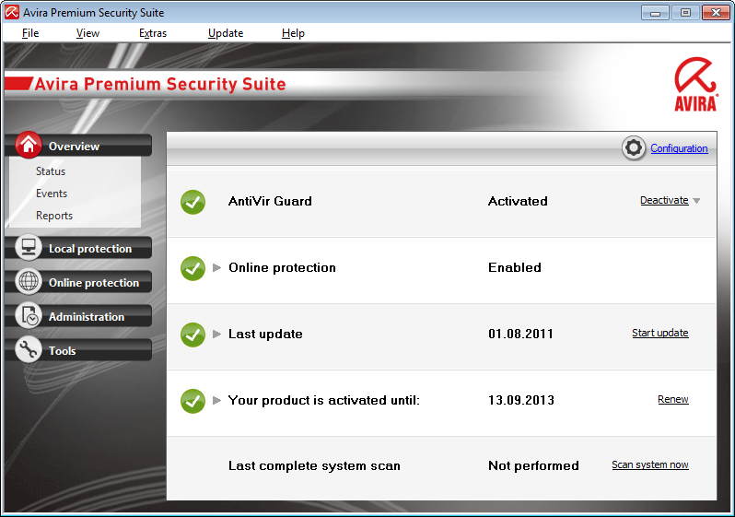
Task: Click the Configuration gear icon
Action: [634, 148]
